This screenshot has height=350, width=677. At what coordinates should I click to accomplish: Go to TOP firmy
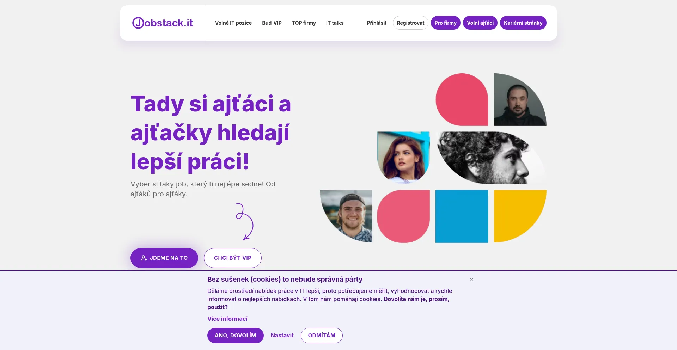point(304,23)
